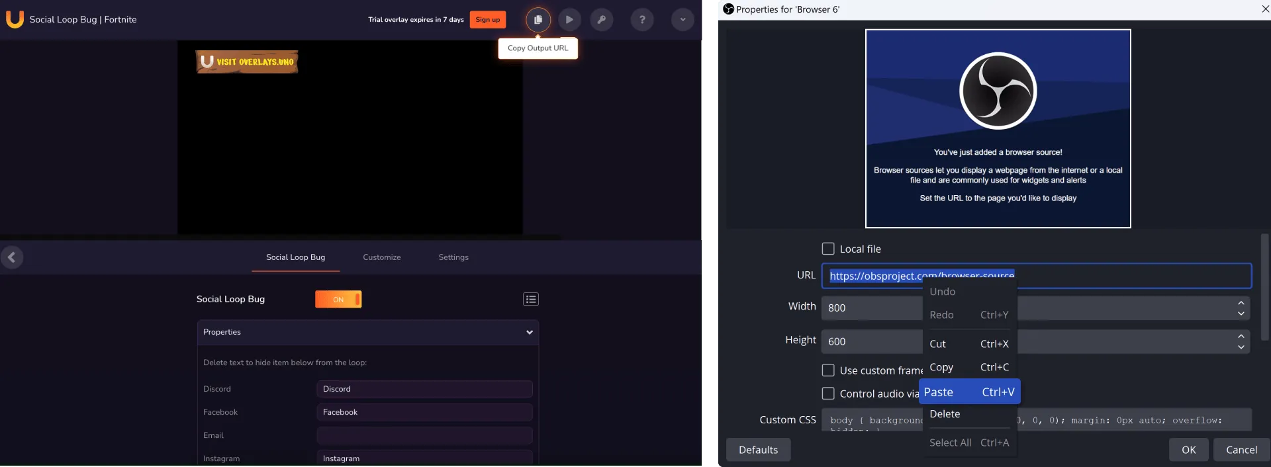Expand the top-right chevron menu in overlays.uno

pyautogui.click(x=683, y=20)
